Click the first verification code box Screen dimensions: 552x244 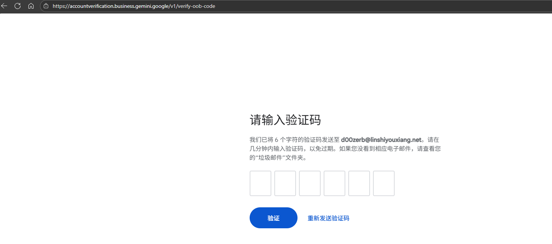click(260, 183)
